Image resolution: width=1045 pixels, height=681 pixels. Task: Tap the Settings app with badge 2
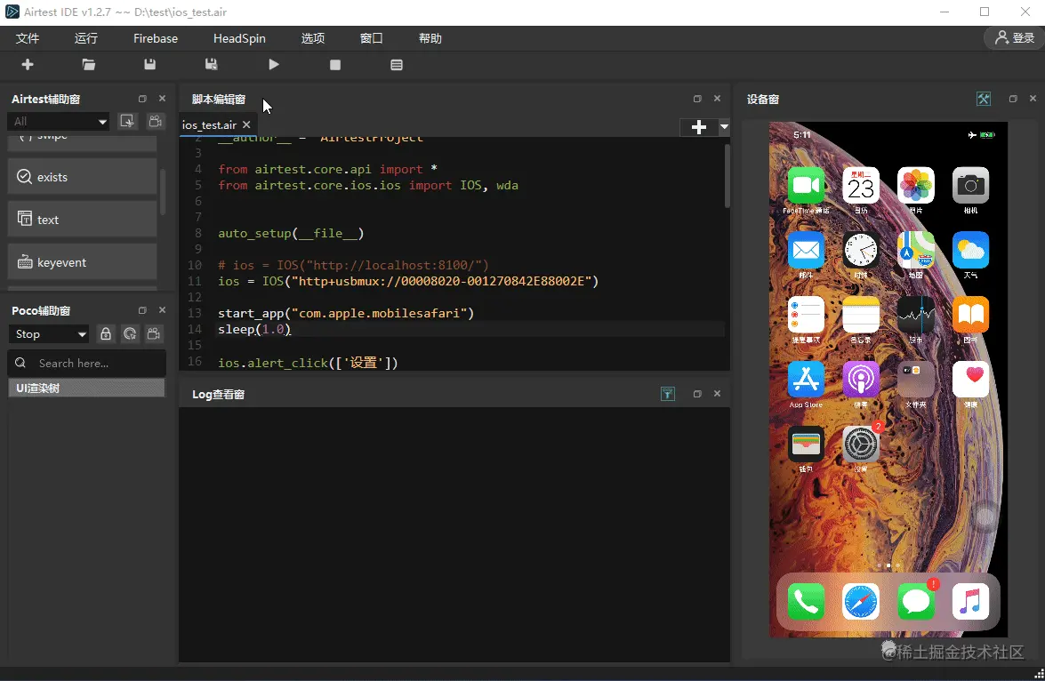click(861, 444)
